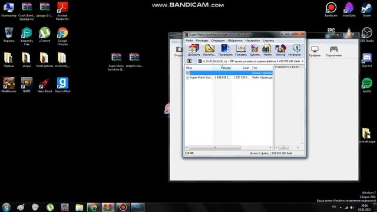The height and width of the screenshot is (212, 377).
Task: Select the Spotify desktop shortcut
Action: click(367, 85)
